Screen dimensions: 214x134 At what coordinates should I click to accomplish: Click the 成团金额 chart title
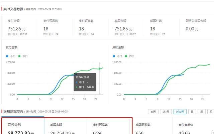[x=118, y=47]
